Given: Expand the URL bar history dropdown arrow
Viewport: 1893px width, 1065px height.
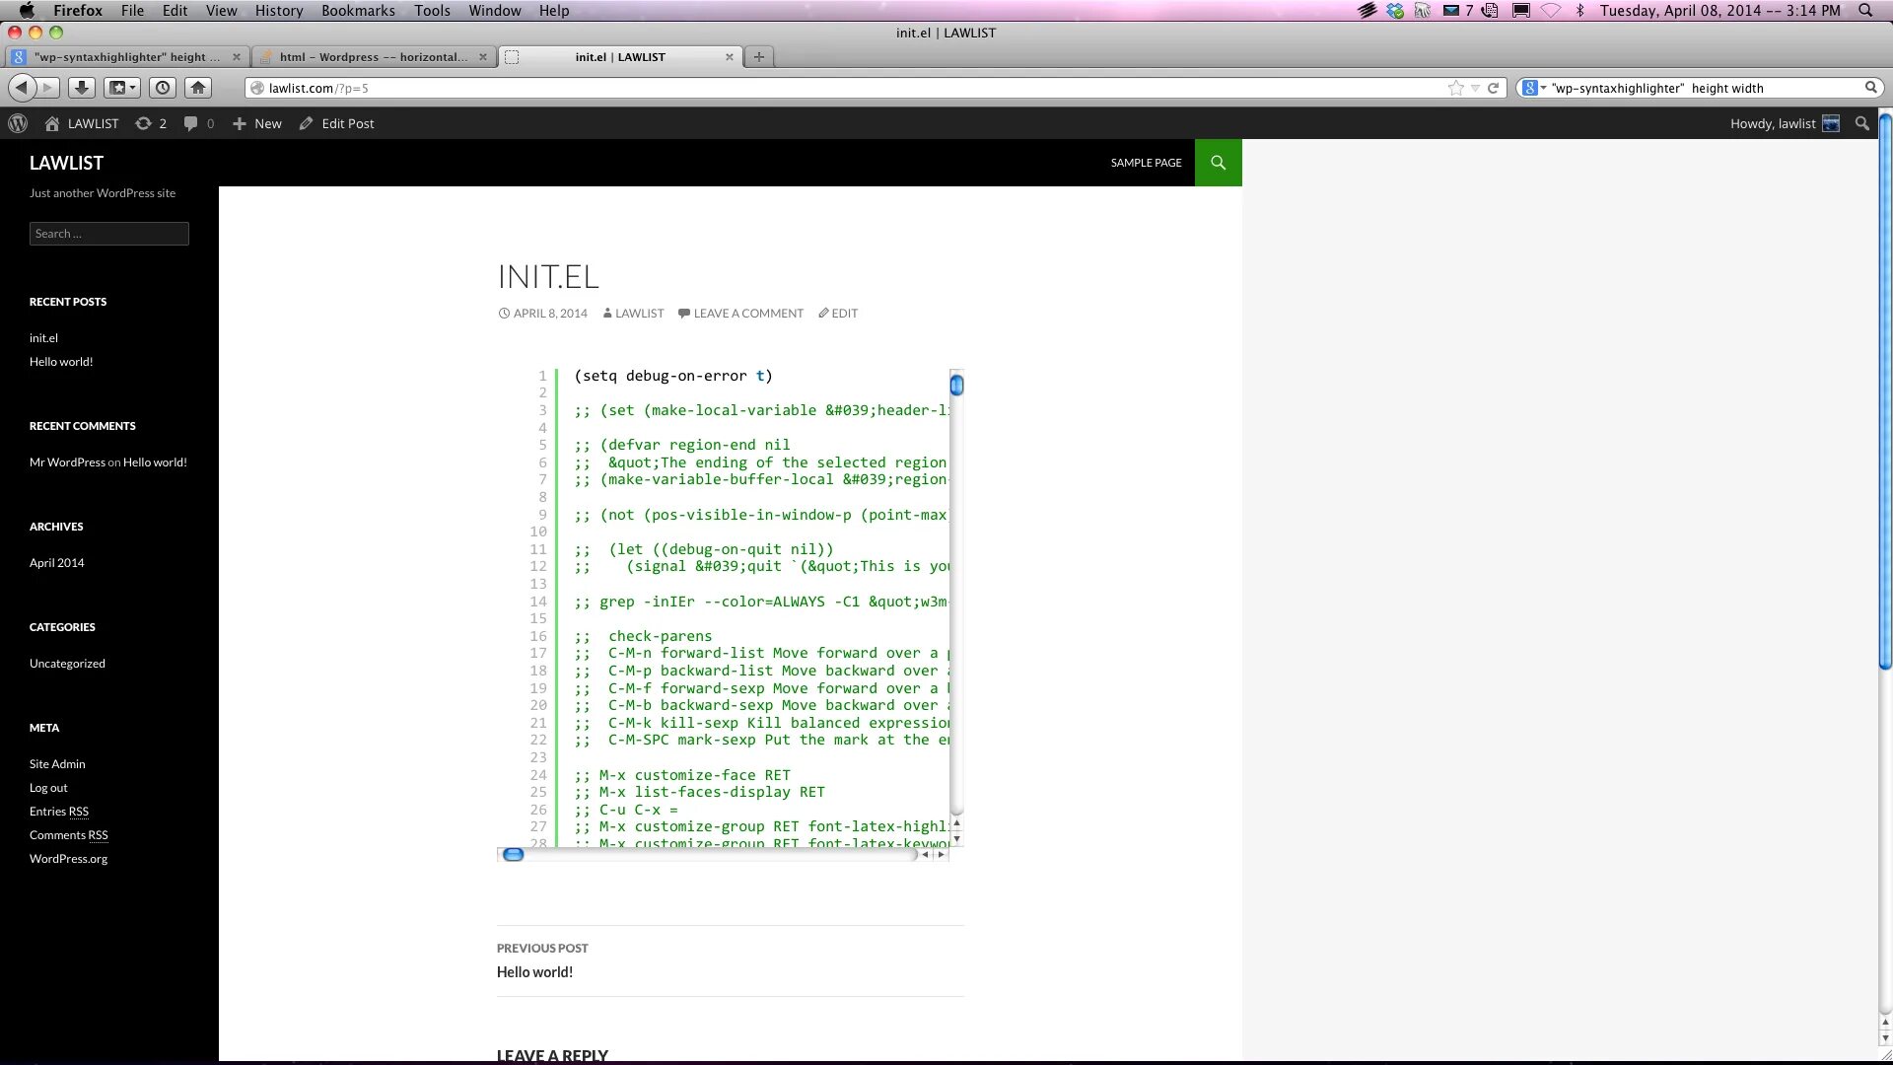Looking at the screenshot, I should 1475,88.
